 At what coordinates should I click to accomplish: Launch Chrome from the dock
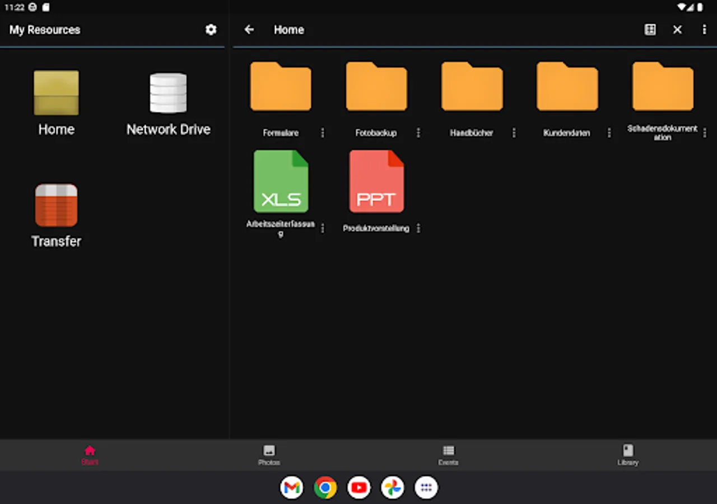click(x=325, y=488)
